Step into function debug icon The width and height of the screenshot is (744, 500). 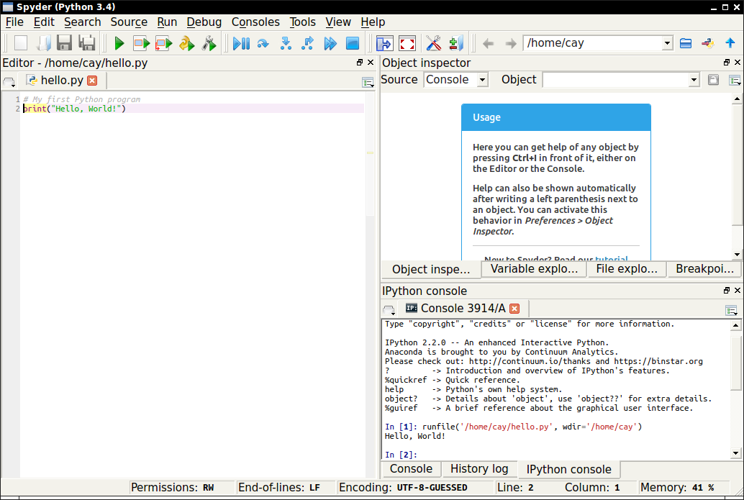(x=286, y=44)
